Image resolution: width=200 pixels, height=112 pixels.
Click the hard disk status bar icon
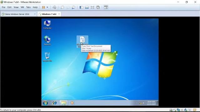tap(171, 110)
